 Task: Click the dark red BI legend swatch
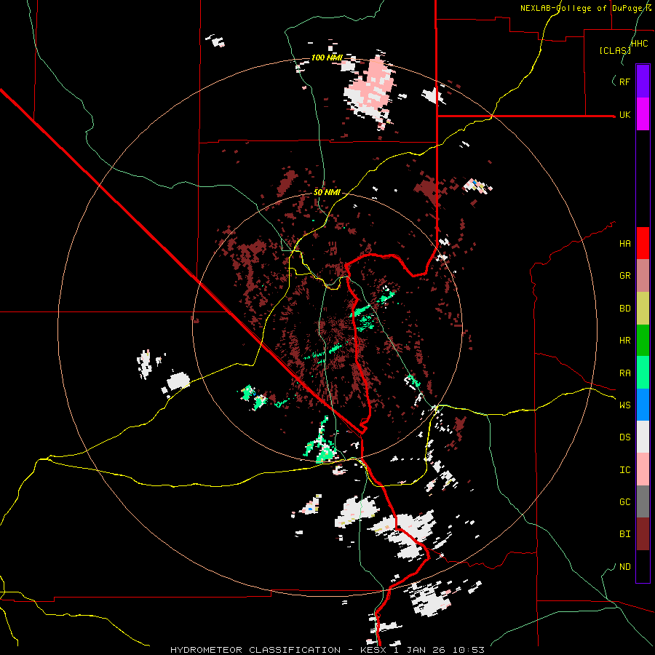point(643,534)
